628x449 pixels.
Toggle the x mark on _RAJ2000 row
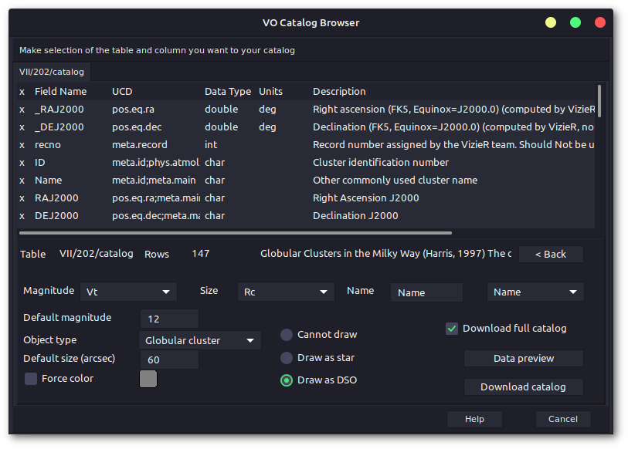coord(22,110)
